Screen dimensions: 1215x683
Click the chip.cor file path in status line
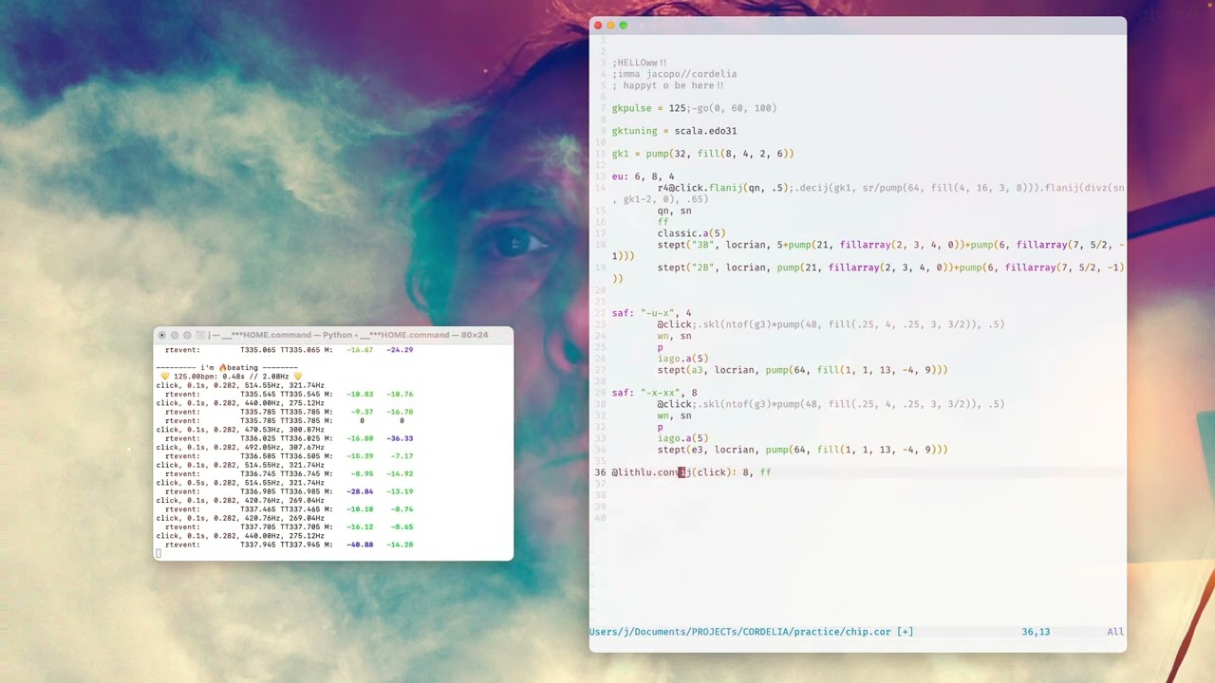(x=751, y=632)
